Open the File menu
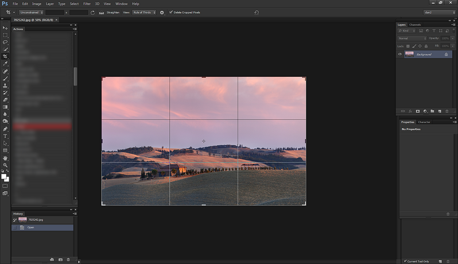The image size is (458, 264). [15, 4]
